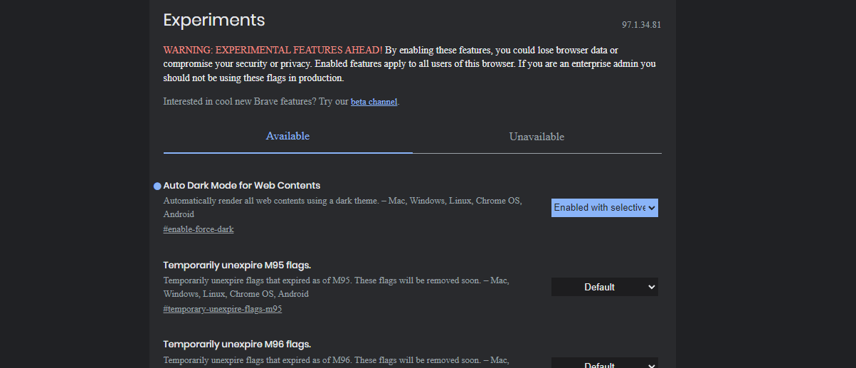
Task: Click the Auto Dark Mode description text
Action: tap(344, 207)
